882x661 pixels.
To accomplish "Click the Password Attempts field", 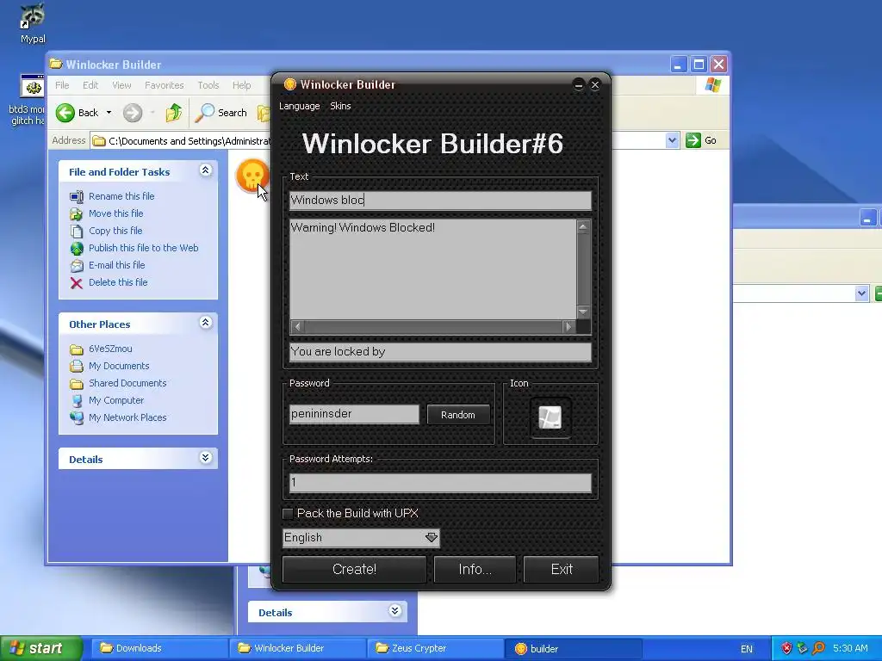I will coord(440,483).
